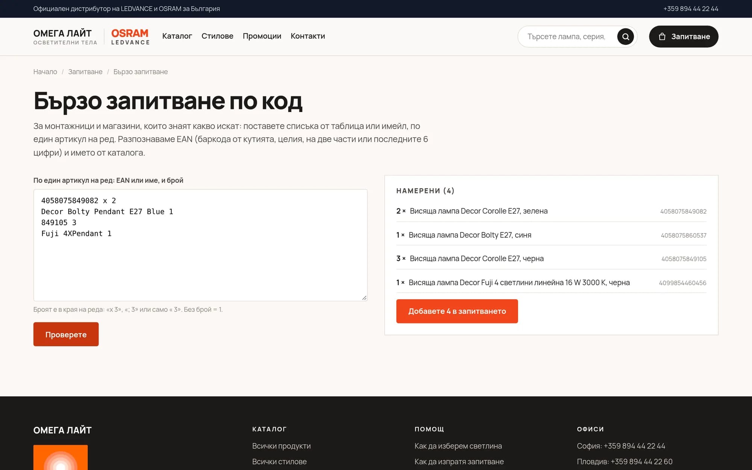Click the search magnifier icon button

(x=625, y=36)
